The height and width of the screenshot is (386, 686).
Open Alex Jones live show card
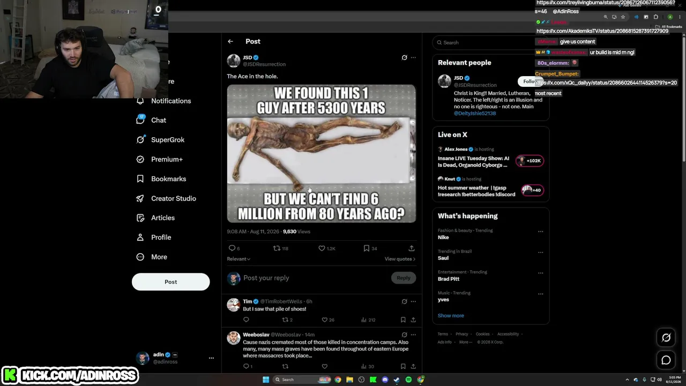coord(490,158)
